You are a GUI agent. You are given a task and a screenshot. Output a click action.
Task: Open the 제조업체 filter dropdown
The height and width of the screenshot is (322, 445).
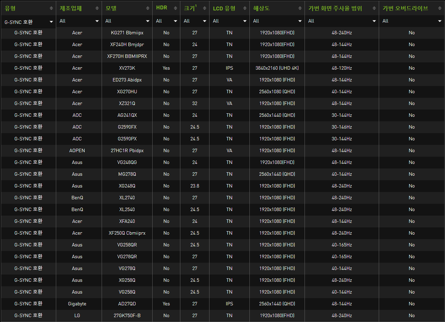pos(79,21)
